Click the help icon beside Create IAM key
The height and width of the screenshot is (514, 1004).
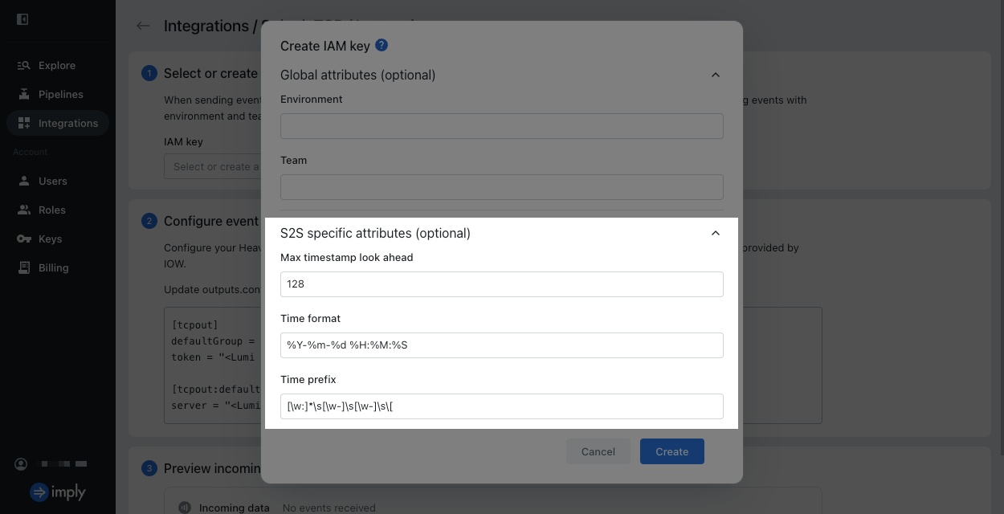tap(382, 45)
